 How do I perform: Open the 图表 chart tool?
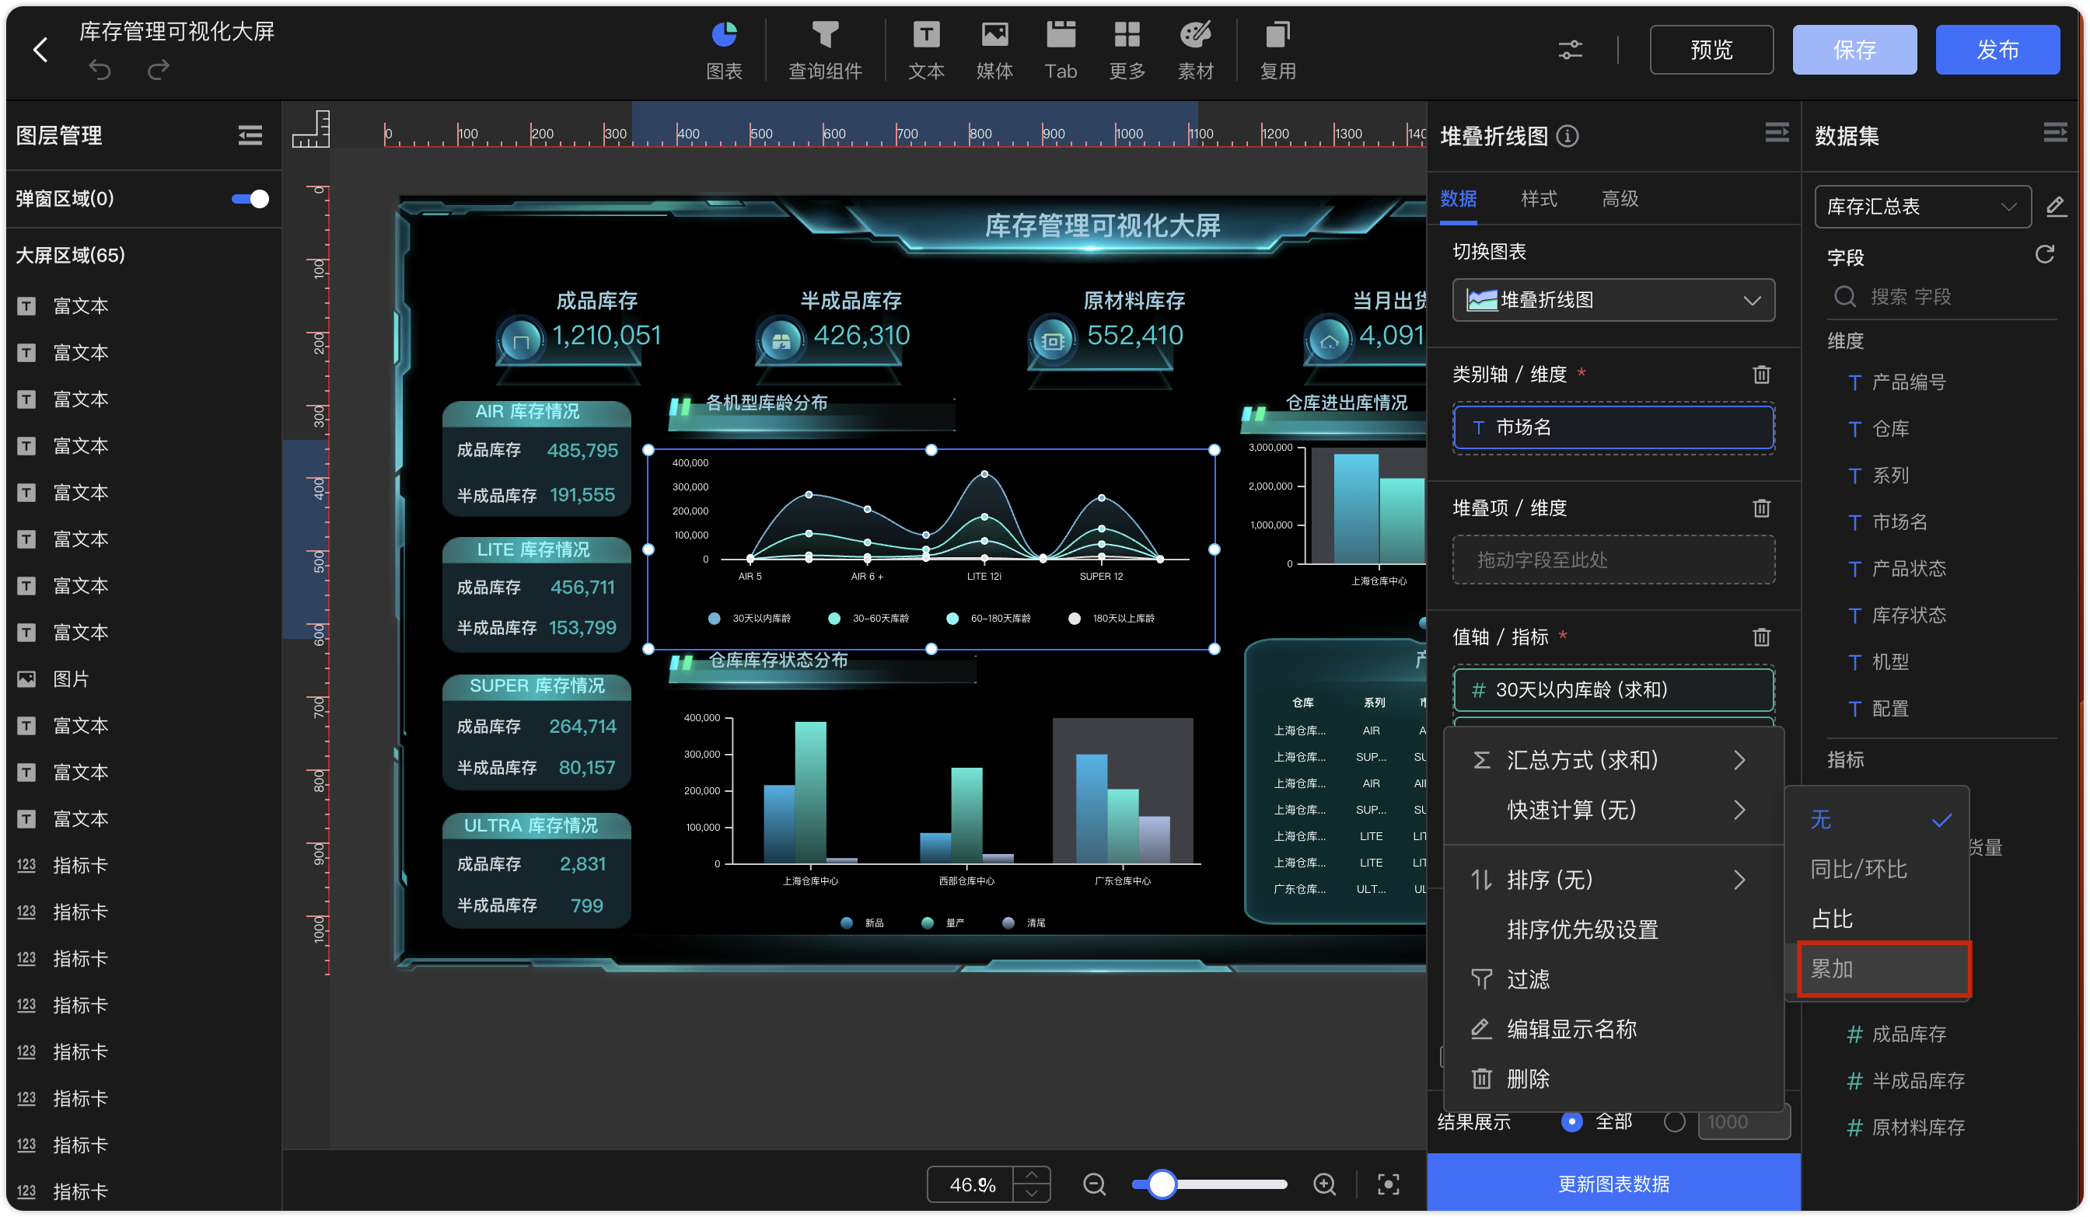723,50
